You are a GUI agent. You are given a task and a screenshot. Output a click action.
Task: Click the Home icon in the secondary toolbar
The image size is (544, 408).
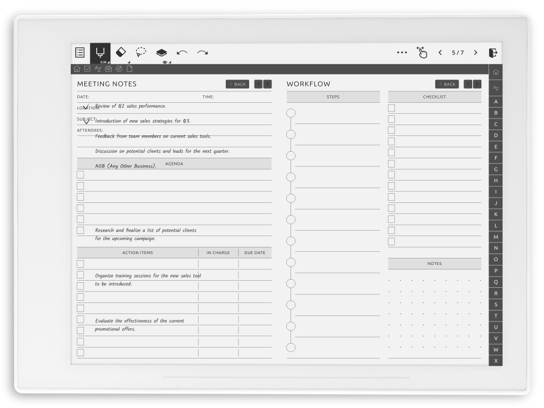point(77,69)
